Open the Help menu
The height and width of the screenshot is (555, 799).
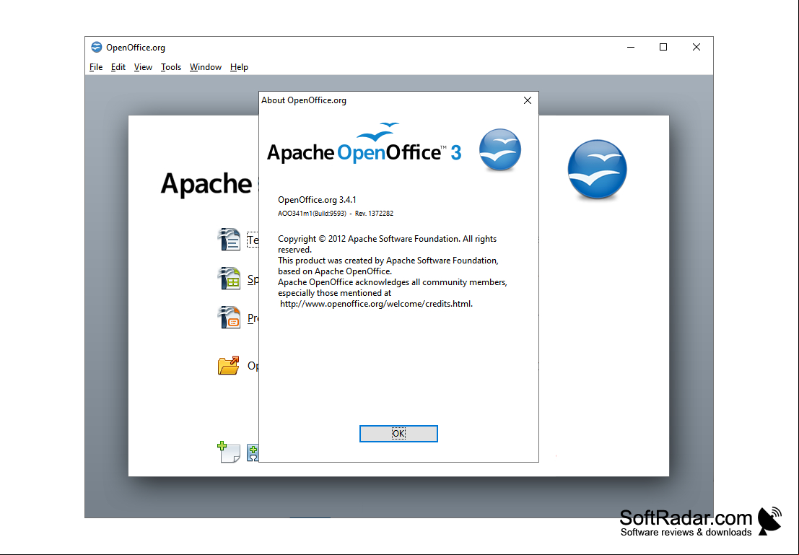[239, 67]
